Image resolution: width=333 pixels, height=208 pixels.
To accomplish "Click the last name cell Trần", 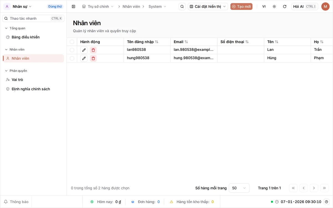I will coord(322,50).
